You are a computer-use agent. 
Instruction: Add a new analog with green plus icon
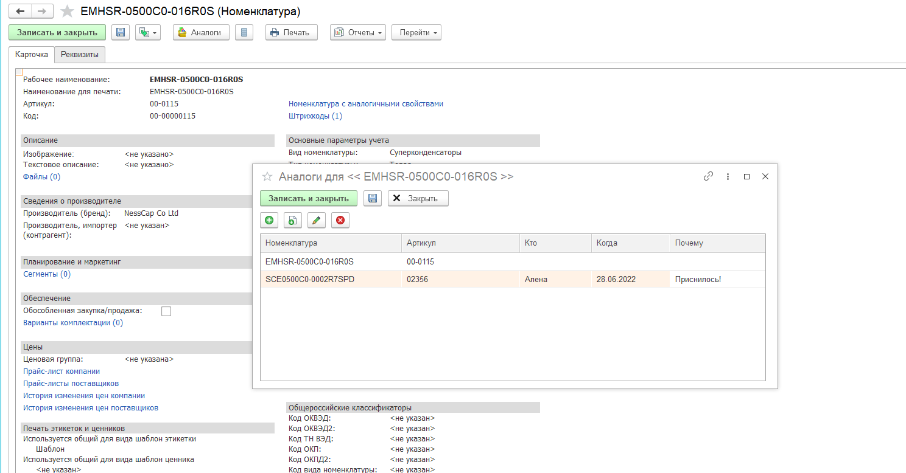point(269,220)
